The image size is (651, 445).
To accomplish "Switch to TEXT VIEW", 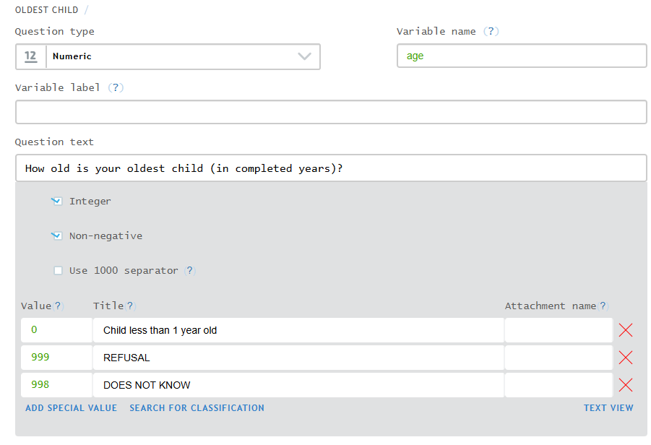I will [608, 408].
